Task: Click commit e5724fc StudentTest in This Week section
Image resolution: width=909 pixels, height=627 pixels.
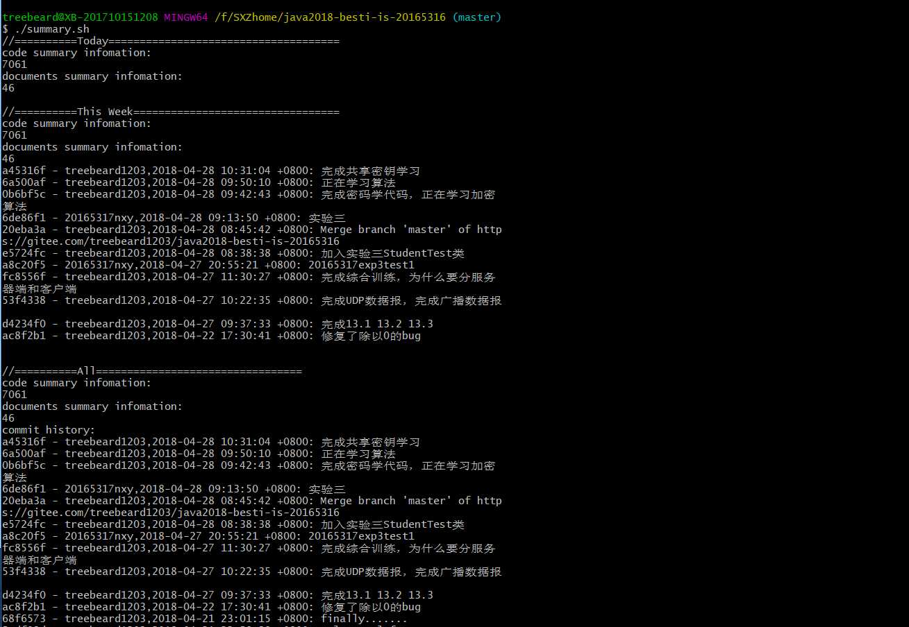Action: (x=233, y=253)
